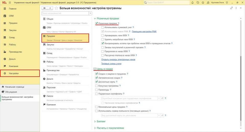Go back with the left arrow button

point(45,8)
